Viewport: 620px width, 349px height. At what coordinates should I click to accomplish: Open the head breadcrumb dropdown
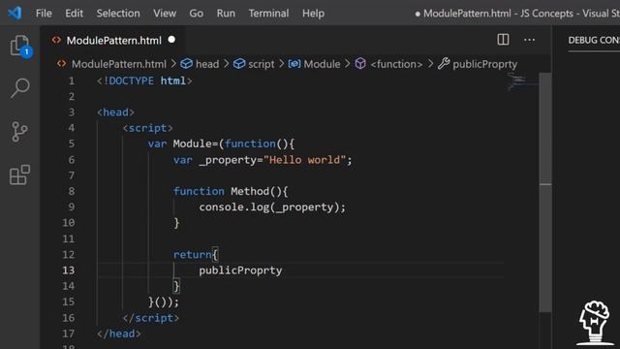(207, 64)
